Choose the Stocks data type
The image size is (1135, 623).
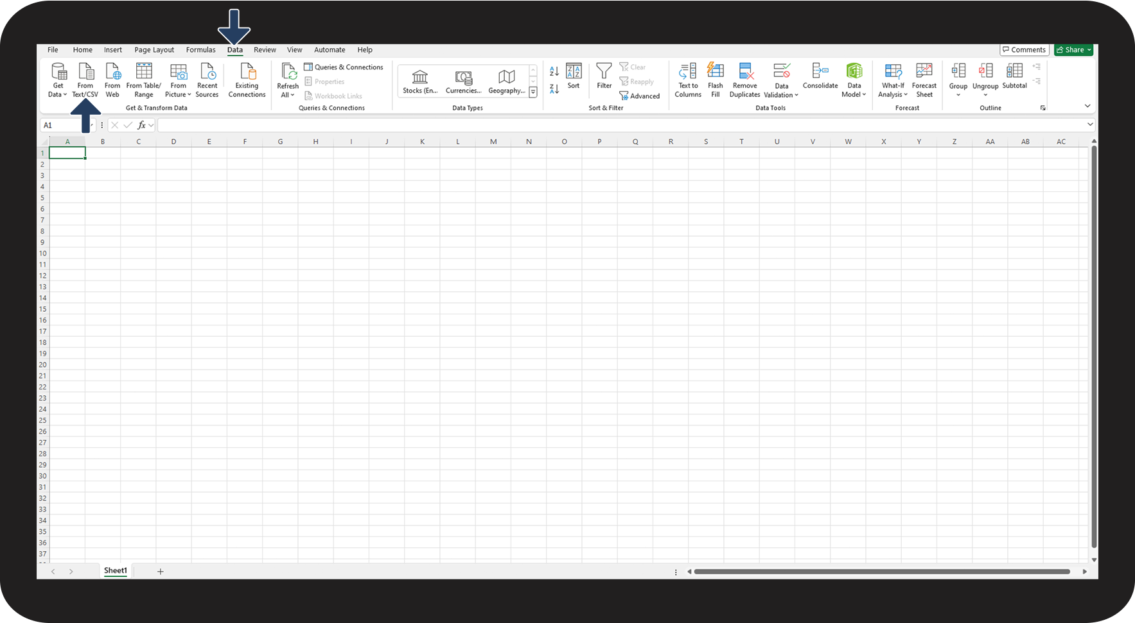tap(420, 81)
